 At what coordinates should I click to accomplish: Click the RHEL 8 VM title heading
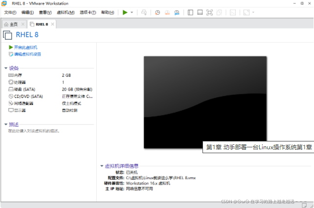[27, 35]
